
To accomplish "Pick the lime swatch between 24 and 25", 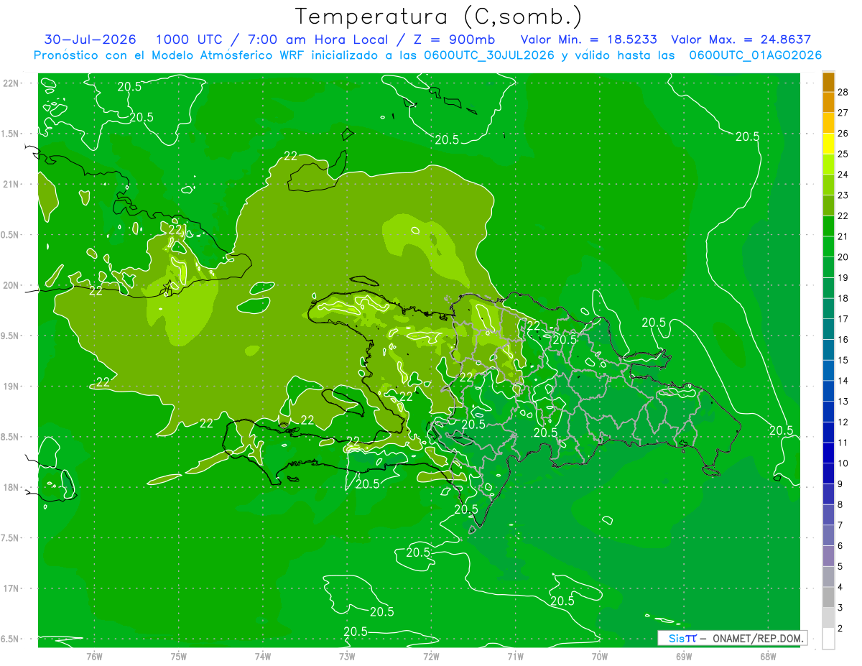I will point(828,164).
